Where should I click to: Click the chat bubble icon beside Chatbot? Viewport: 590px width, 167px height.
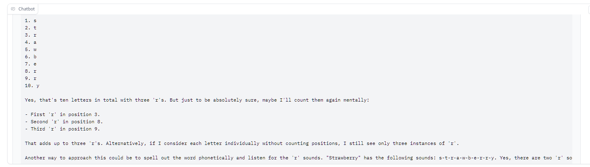pyautogui.click(x=13, y=9)
